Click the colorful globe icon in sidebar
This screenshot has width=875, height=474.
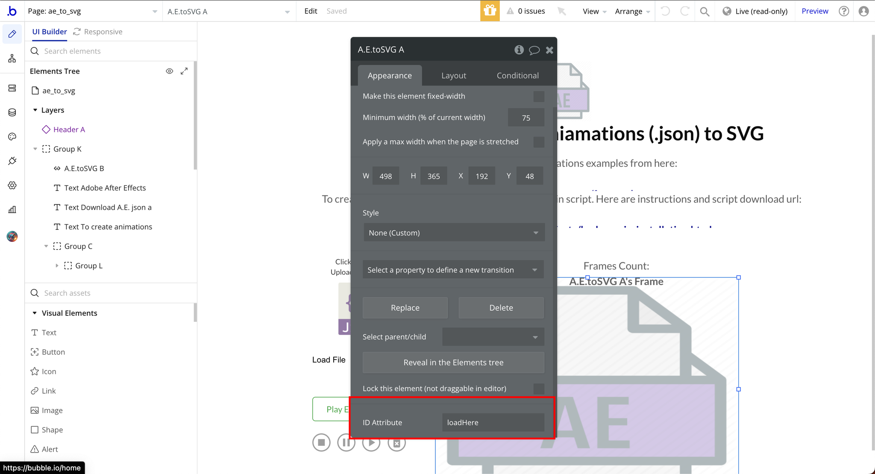click(x=12, y=236)
